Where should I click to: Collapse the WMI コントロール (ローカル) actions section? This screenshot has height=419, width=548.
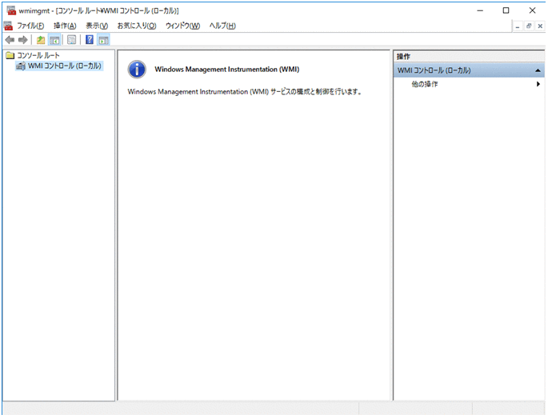tap(538, 70)
